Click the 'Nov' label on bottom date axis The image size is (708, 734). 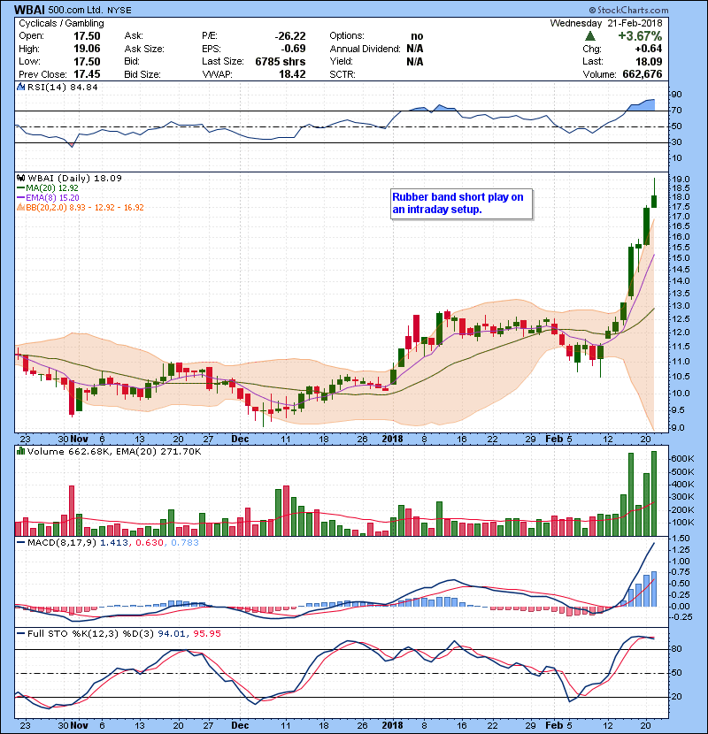[79, 725]
